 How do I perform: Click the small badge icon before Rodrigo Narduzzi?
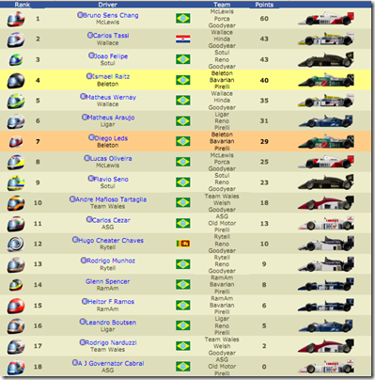pos(83,342)
